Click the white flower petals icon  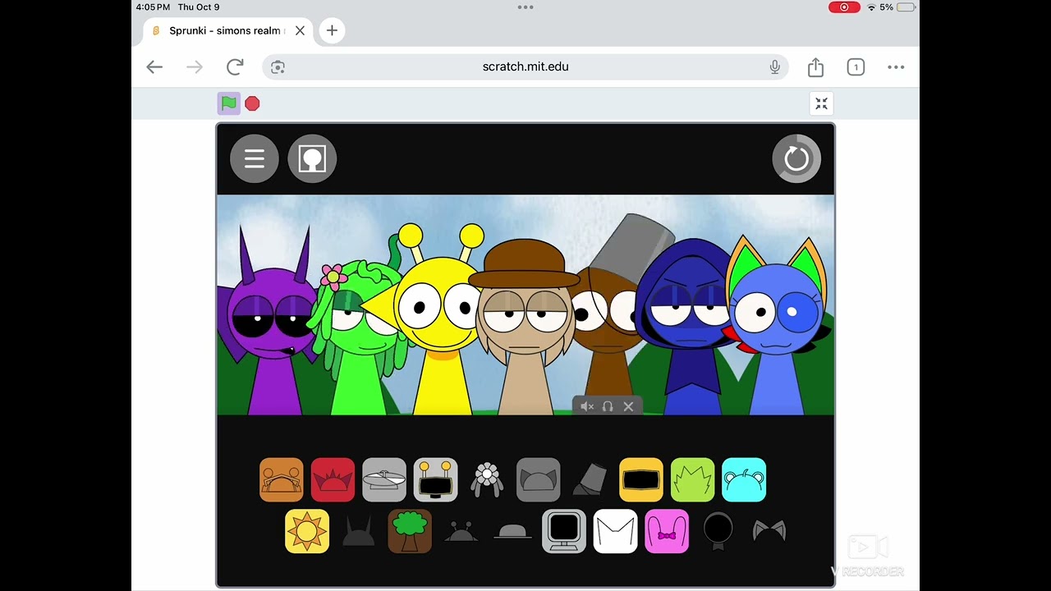(487, 479)
